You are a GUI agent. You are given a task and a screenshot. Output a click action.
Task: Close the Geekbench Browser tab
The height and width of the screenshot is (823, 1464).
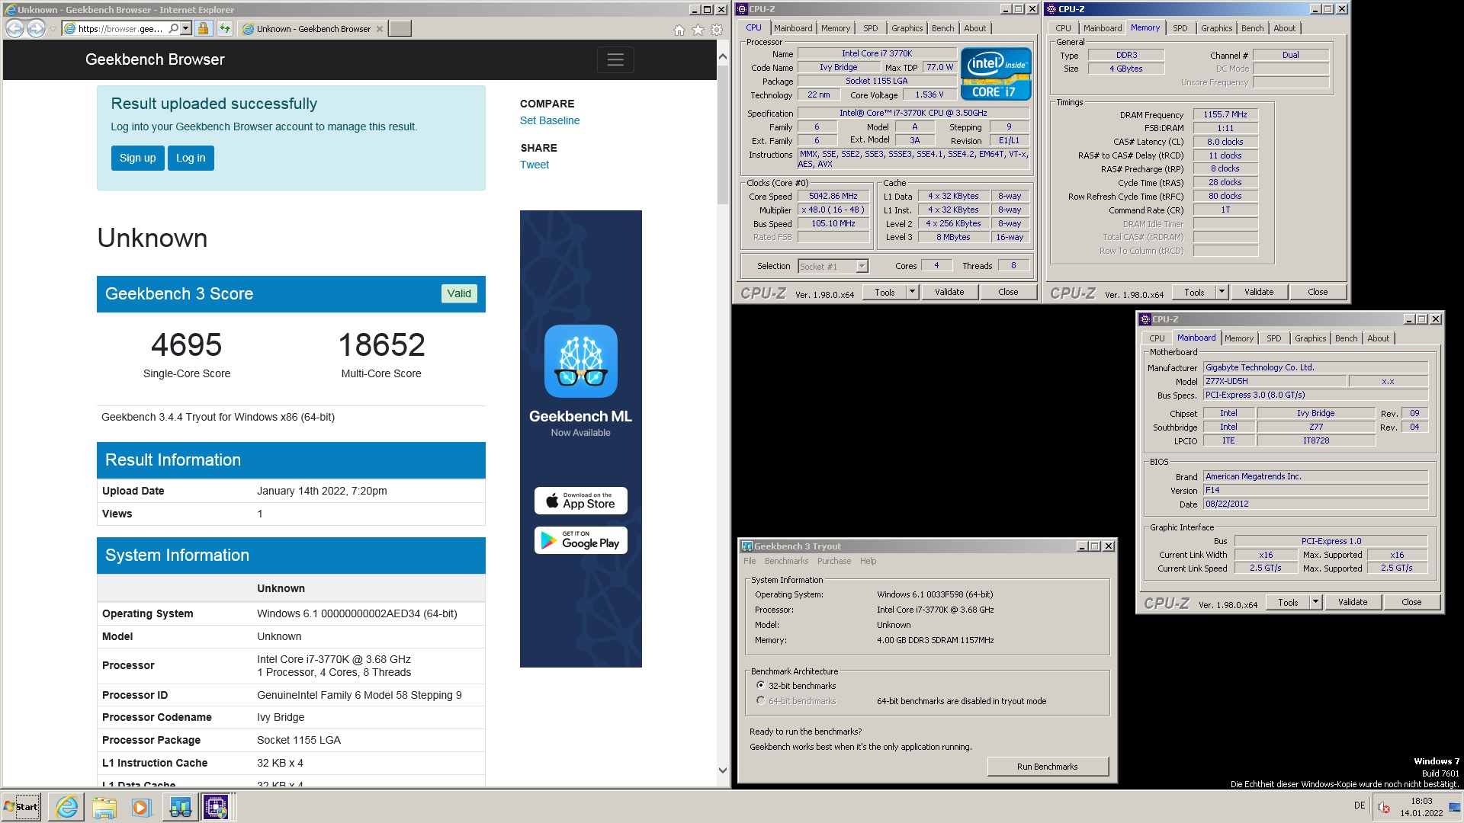coord(380,29)
